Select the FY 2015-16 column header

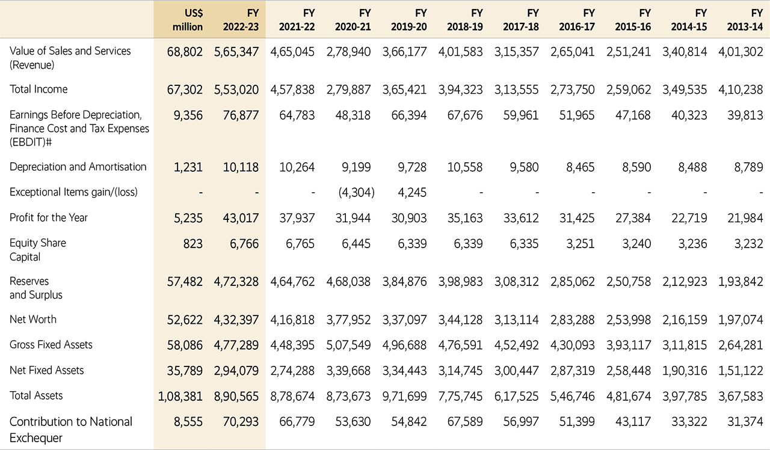633,20
